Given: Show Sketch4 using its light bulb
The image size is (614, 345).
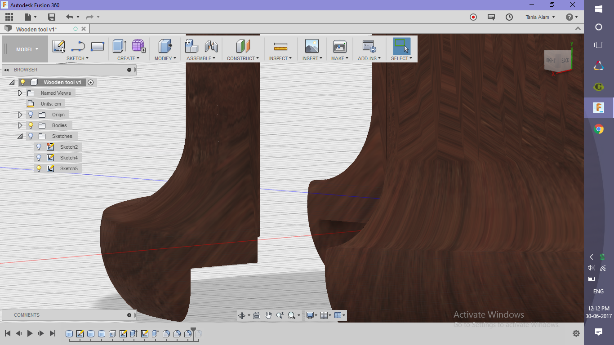Looking at the screenshot, I should [x=39, y=158].
